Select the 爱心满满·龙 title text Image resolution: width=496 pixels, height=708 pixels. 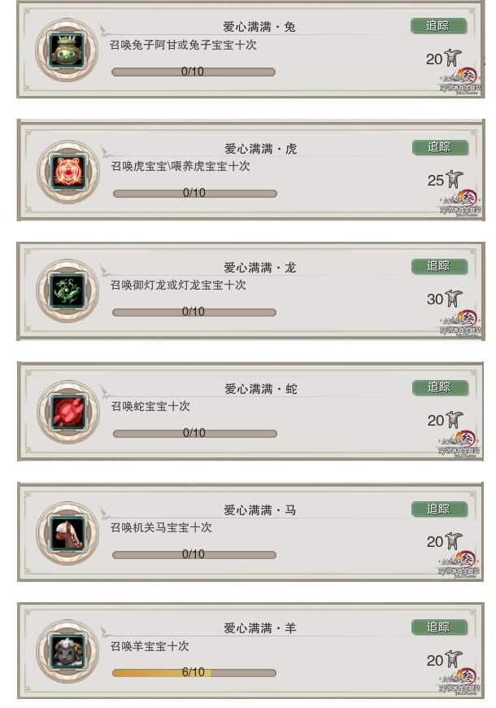pos(259,268)
